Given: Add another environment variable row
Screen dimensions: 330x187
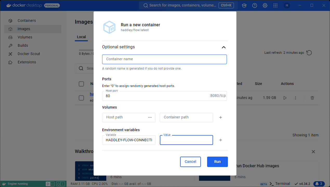Looking at the screenshot, I should (221, 140).
